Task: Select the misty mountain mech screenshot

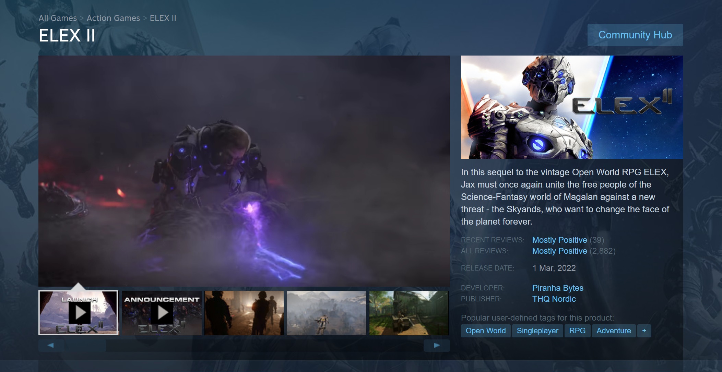Action: (x=326, y=313)
